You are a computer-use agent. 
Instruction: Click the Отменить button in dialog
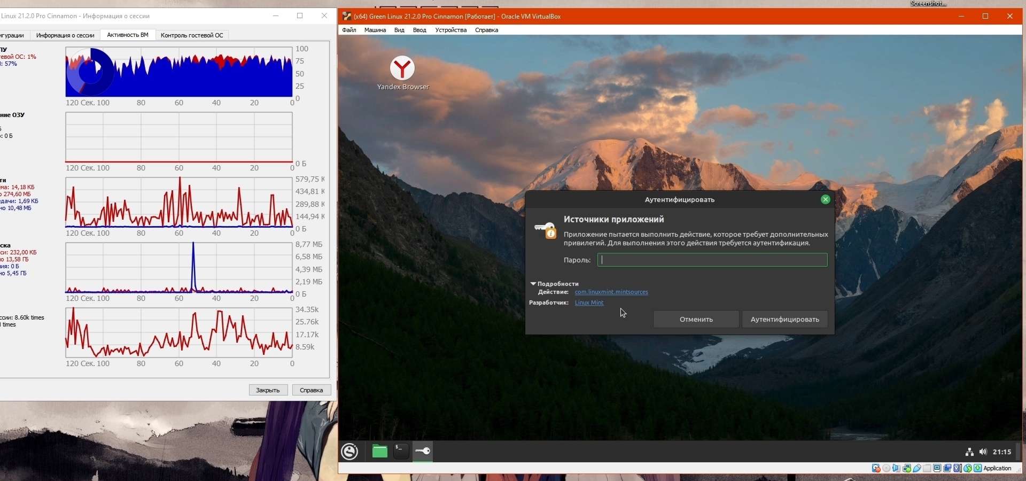point(696,319)
